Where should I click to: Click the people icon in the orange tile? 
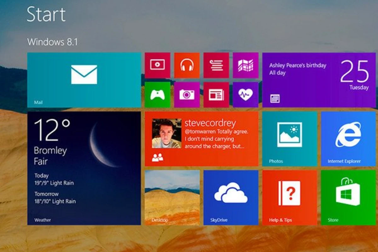pos(157,157)
